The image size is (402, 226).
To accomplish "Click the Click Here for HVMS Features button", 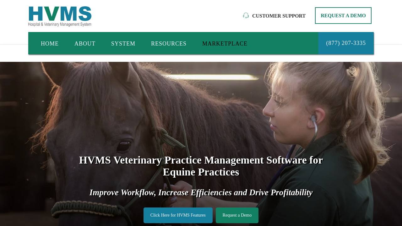I will coord(178,215).
